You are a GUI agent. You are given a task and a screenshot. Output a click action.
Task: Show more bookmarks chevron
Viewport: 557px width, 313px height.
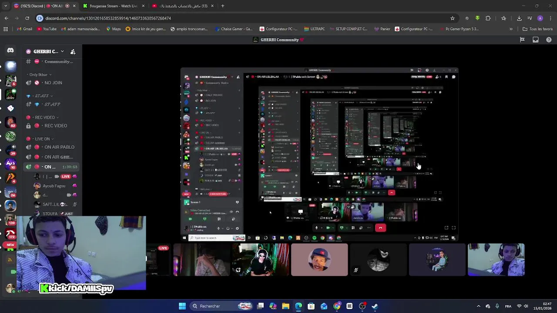tap(511, 29)
